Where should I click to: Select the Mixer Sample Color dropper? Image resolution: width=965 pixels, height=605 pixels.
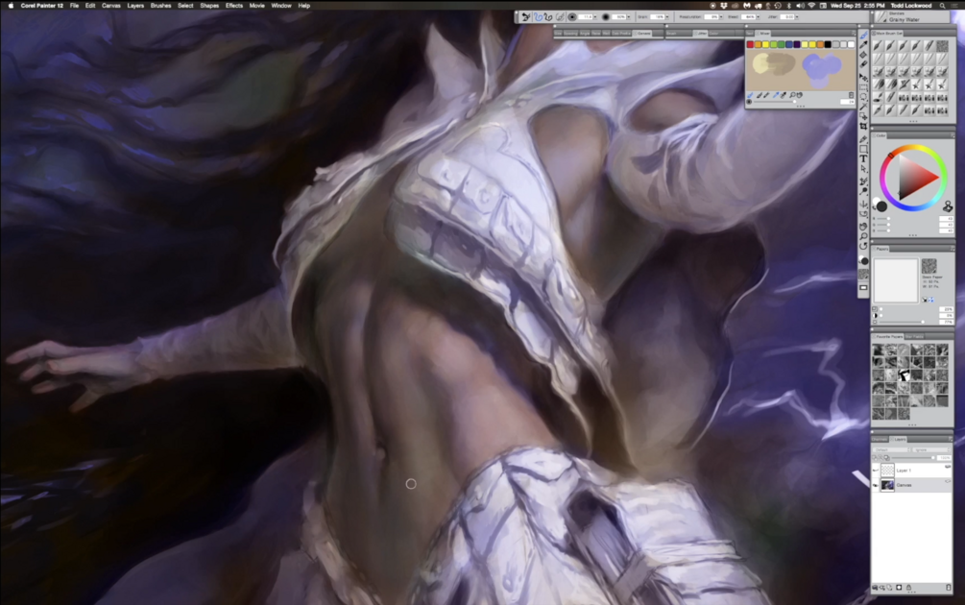(x=776, y=95)
